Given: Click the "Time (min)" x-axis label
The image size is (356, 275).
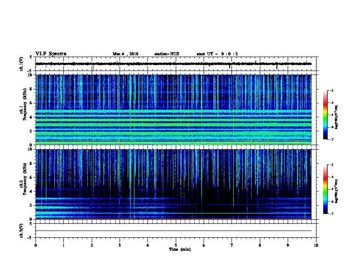Looking at the screenshot, I should [x=180, y=249].
